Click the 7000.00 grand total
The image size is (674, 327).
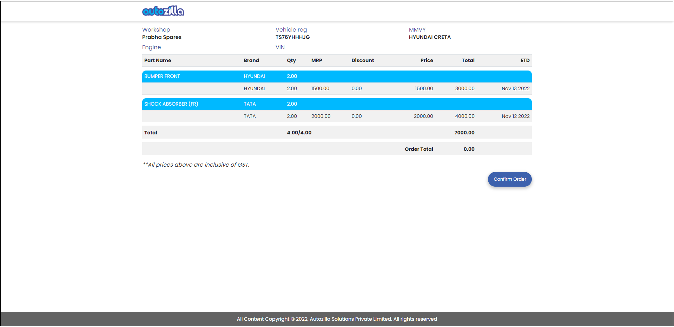[x=464, y=133]
